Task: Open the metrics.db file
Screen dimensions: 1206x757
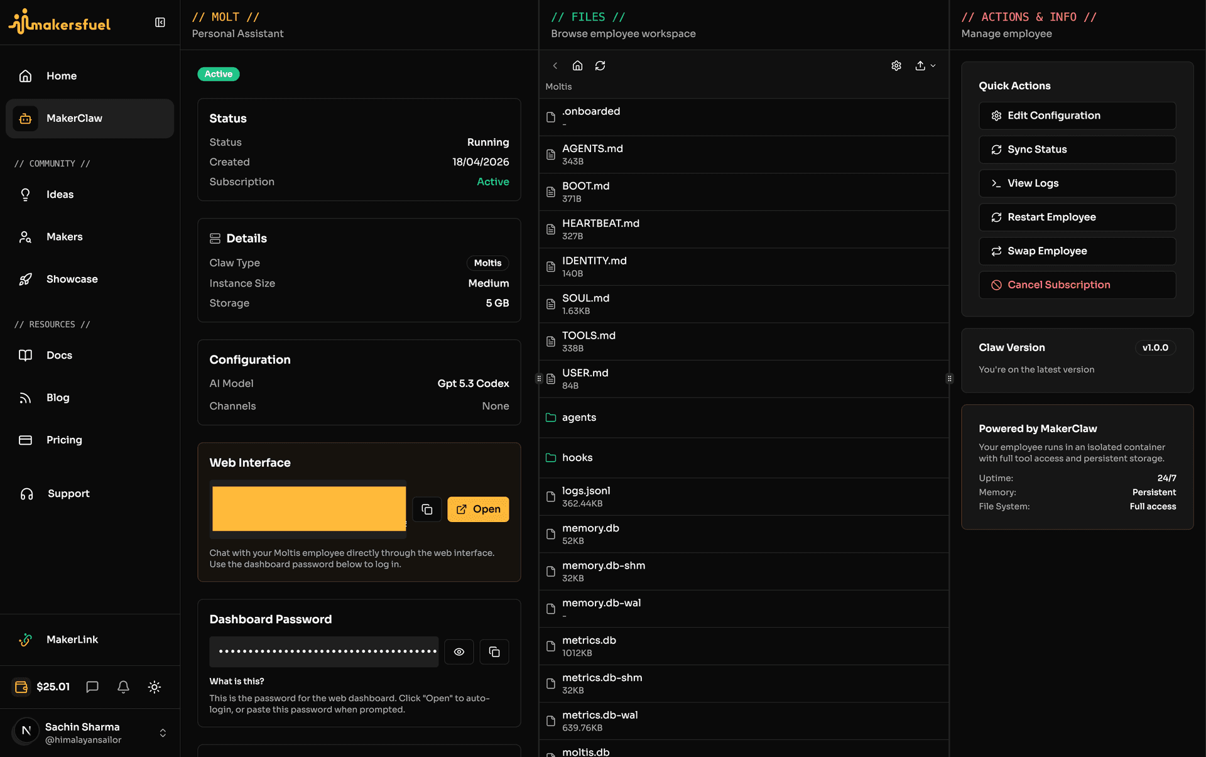Action: coord(744,646)
